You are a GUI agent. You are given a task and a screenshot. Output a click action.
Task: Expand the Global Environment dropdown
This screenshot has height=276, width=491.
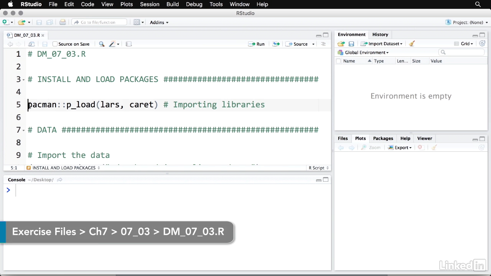[366, 53]
